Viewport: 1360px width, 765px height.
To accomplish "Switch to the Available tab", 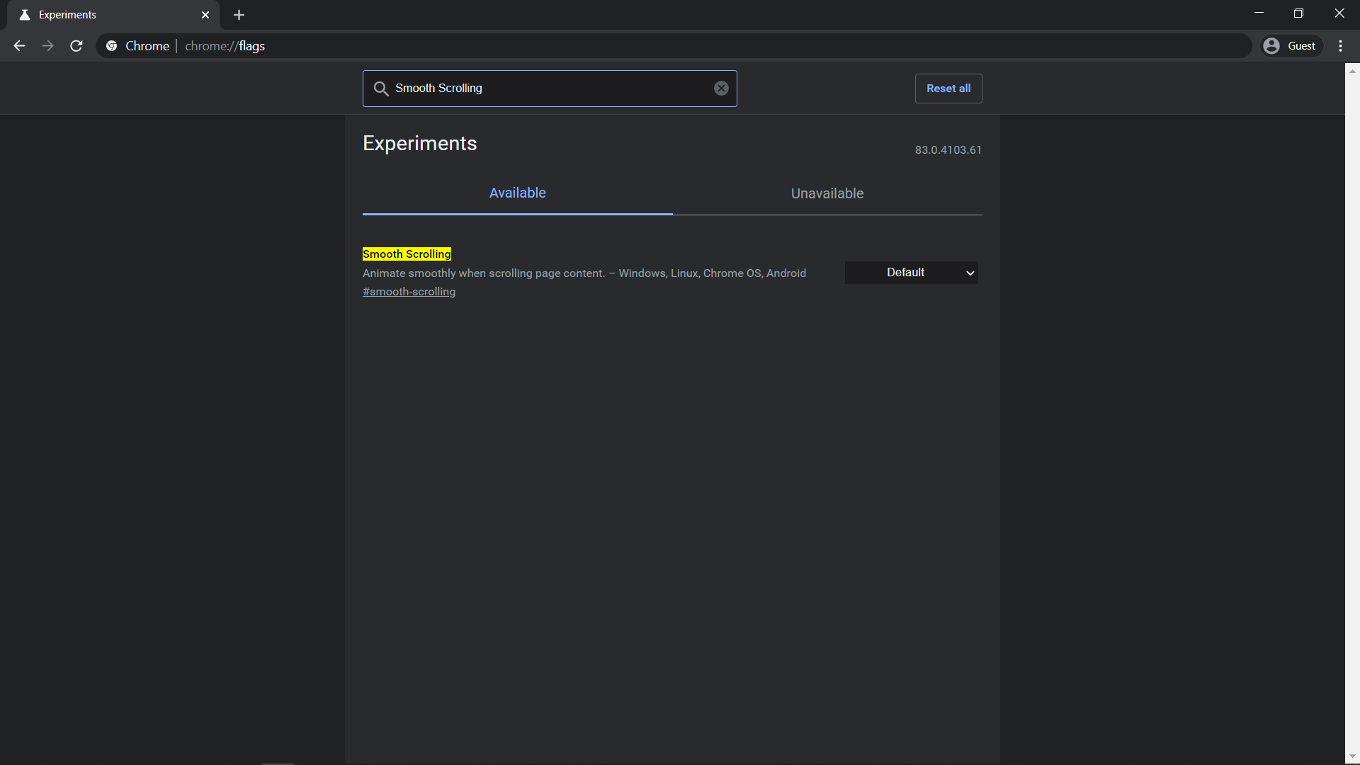I will click(517, 193).
